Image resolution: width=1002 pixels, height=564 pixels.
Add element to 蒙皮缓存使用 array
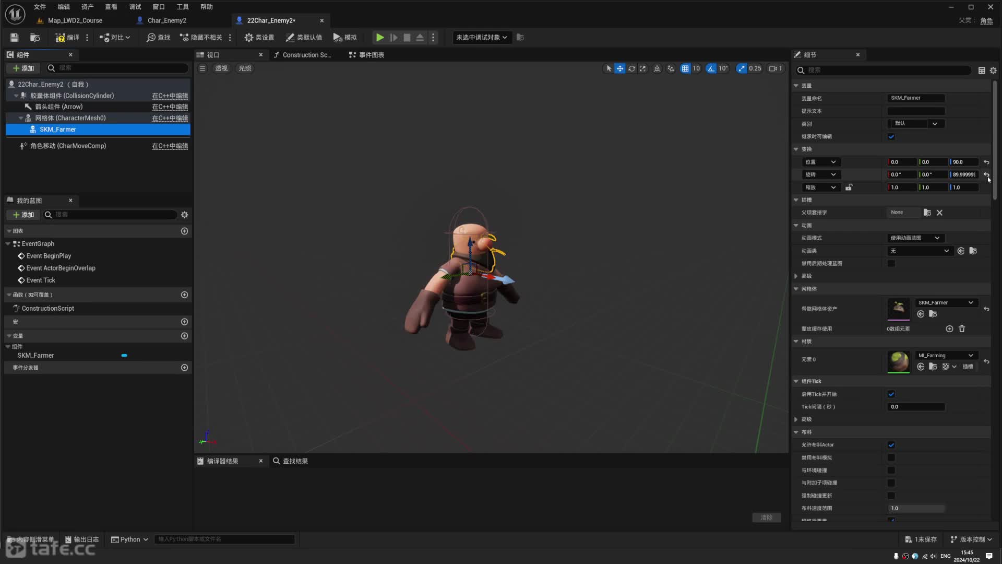pos(949,328)
